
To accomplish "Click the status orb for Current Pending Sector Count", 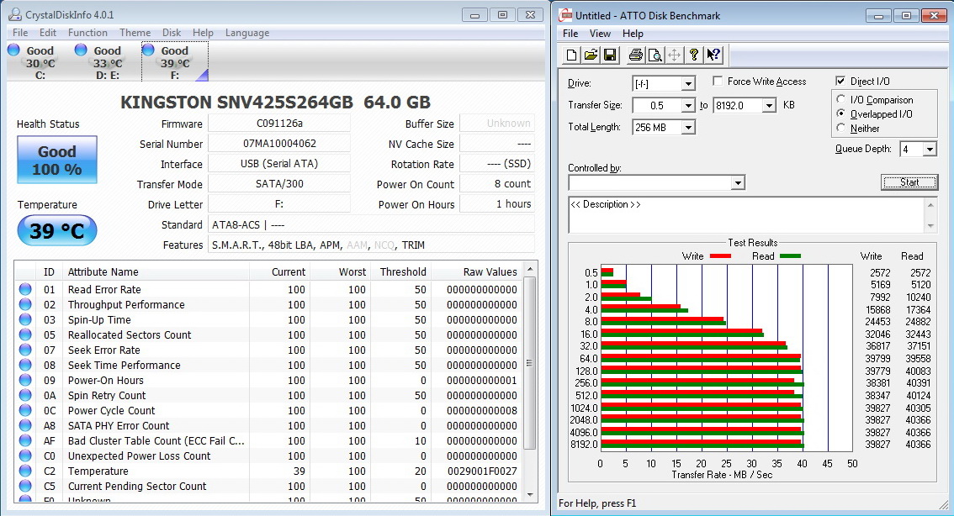I will (25, 487).
